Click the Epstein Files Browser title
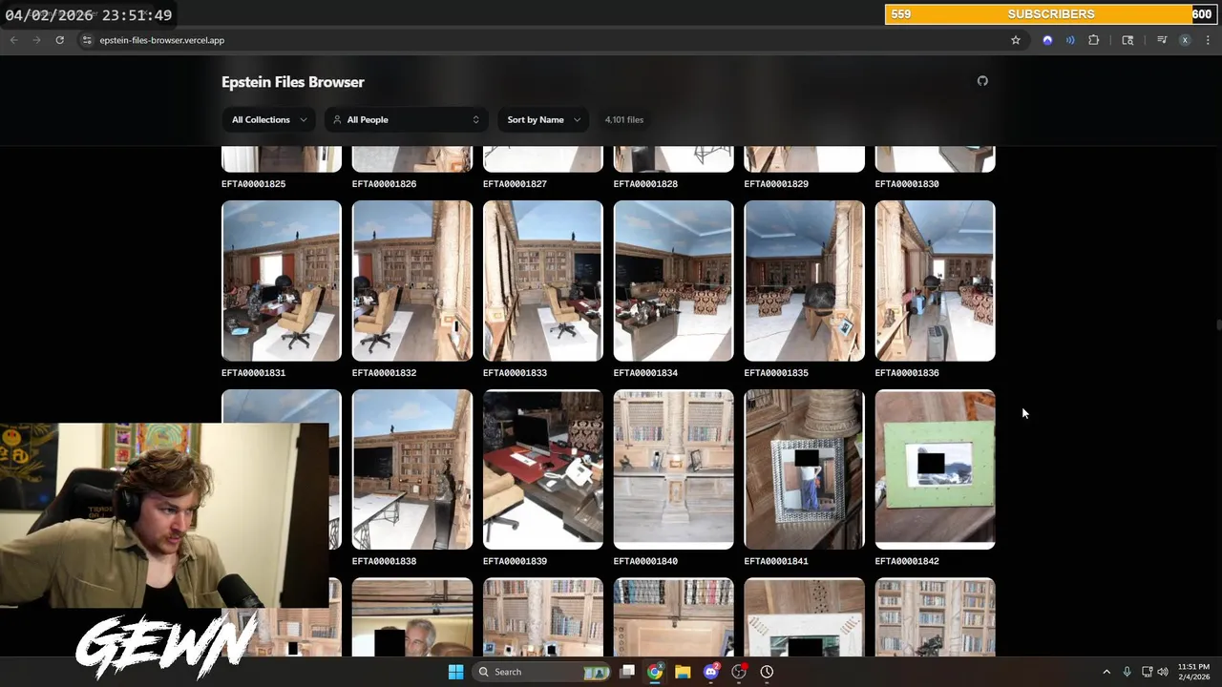Viewport: 1222px width, 687px height. point(292,82)
